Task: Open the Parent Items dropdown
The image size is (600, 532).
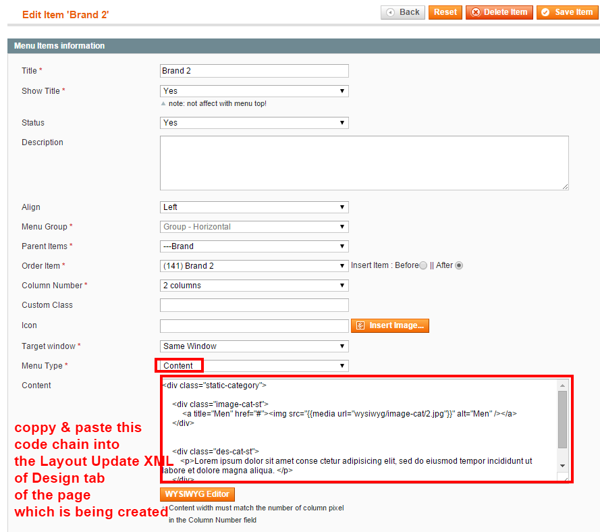Action: pyautogui.click(x=254, y=246)
